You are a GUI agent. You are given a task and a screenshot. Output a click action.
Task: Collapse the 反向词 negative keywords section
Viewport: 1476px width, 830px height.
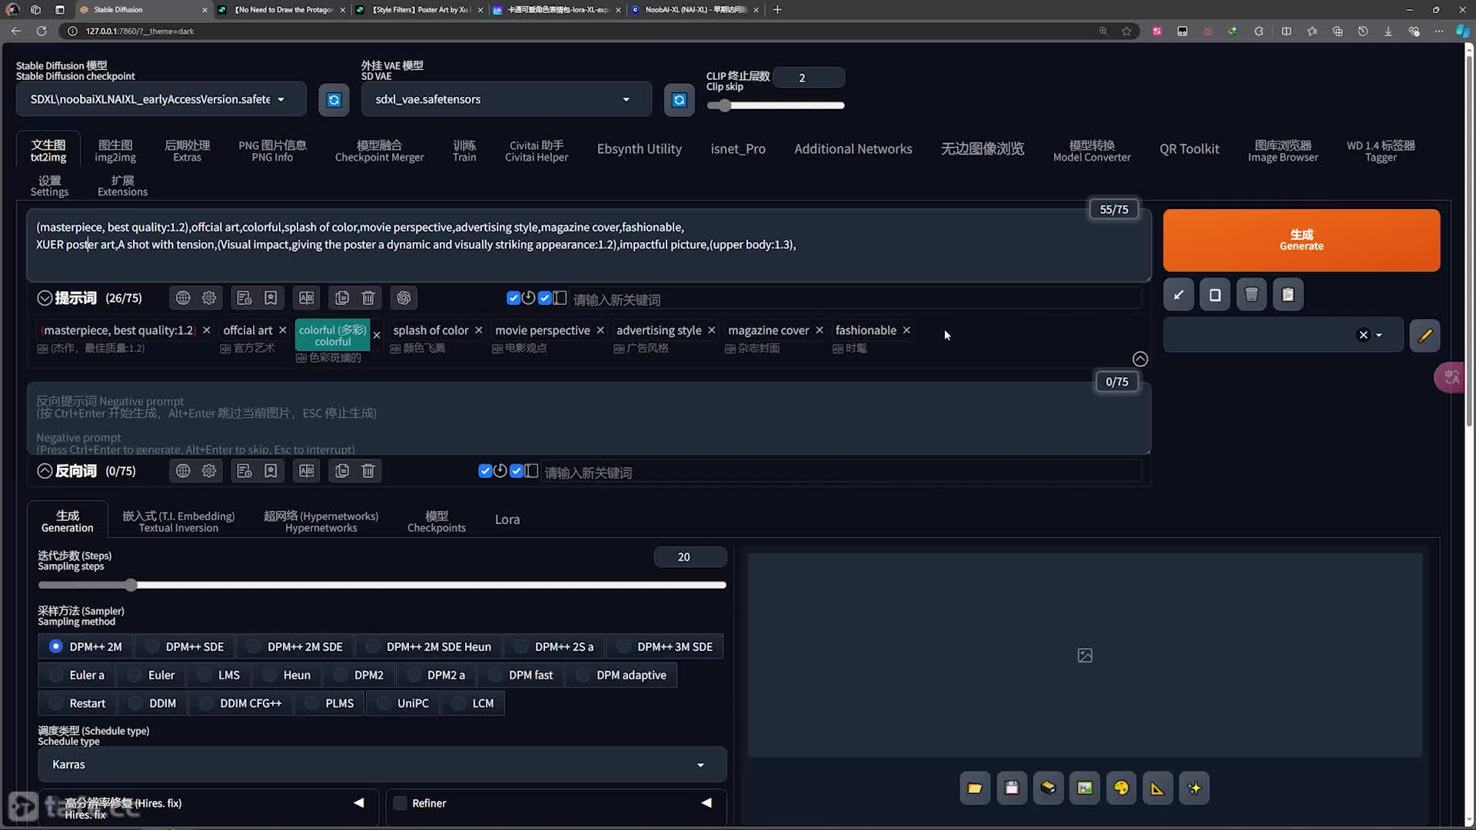click(45, 470)
